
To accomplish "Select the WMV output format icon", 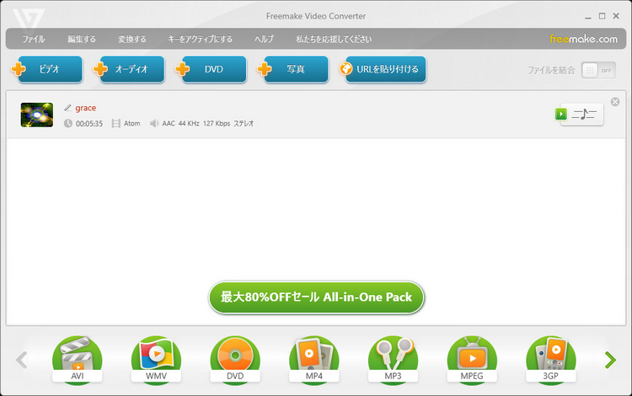I will 156,360.
